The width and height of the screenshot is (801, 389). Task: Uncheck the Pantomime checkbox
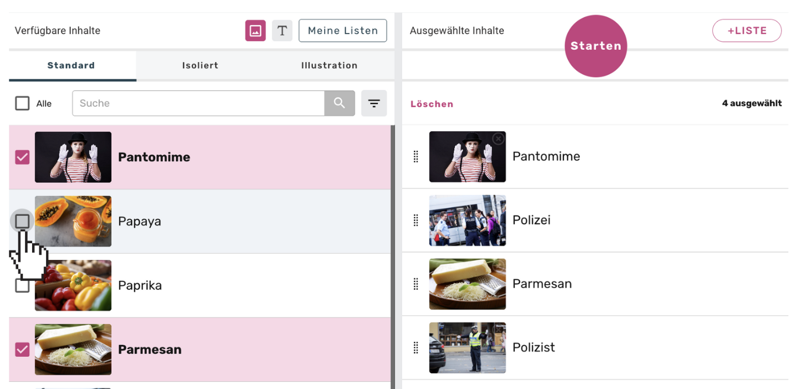click(x=22, y=157)
